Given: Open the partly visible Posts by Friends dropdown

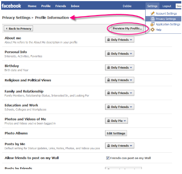Looking at the screenshot, I should point(123,168).
